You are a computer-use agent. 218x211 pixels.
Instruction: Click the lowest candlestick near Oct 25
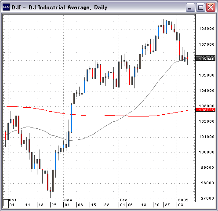[50, 192]
